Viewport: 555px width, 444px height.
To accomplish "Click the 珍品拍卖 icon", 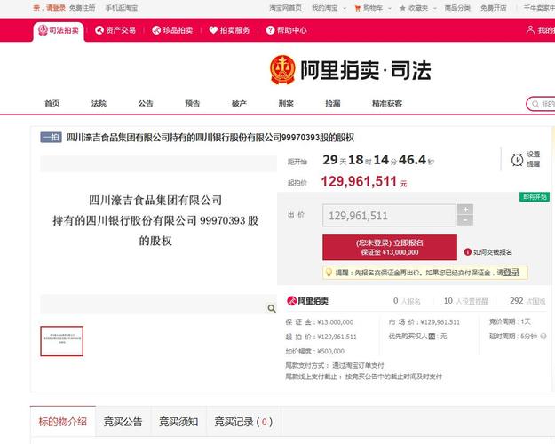I will tap(156, 30).
